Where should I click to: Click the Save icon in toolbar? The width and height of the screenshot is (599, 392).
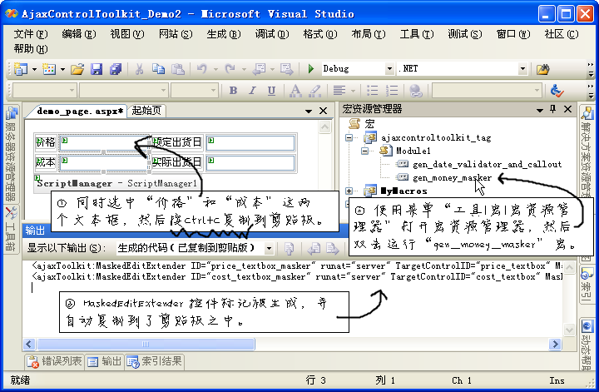(96, 69)
